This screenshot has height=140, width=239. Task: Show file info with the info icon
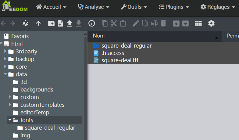click(x=91, y=23)
